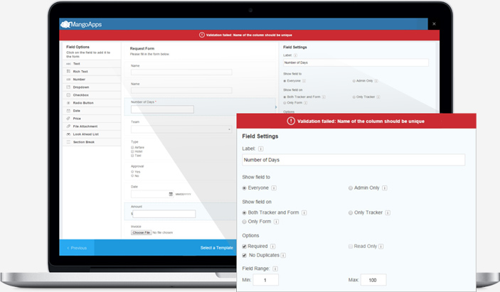Add a Section Break to the form
This screenshot has width=500, height=292.
click(92, 142)
